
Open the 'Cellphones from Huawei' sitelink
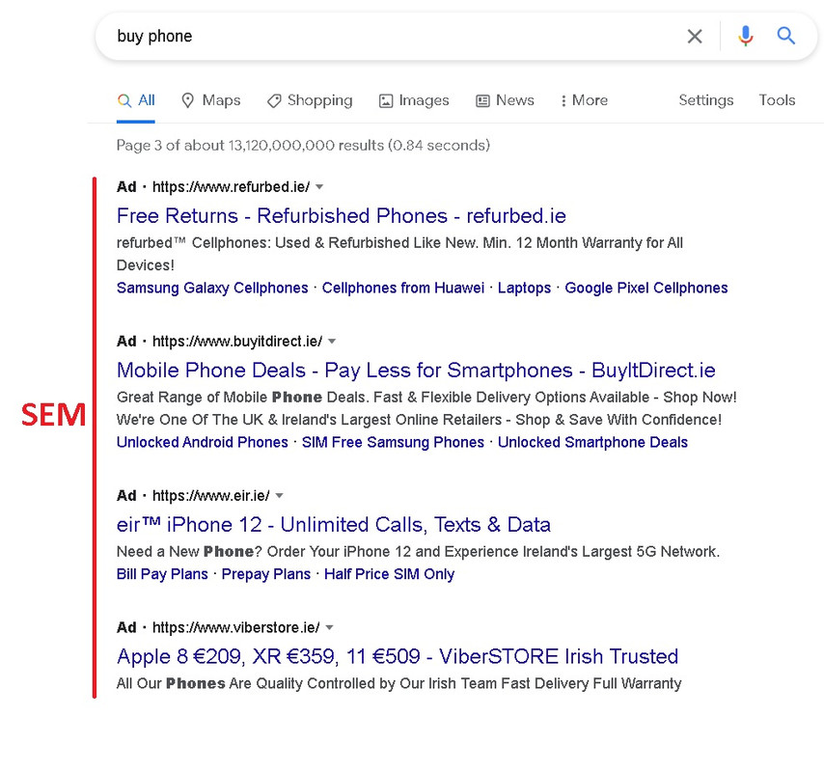(403, 288)
